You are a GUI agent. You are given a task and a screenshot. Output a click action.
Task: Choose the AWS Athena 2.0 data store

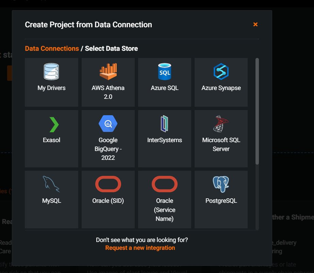[x=108, y=82]
